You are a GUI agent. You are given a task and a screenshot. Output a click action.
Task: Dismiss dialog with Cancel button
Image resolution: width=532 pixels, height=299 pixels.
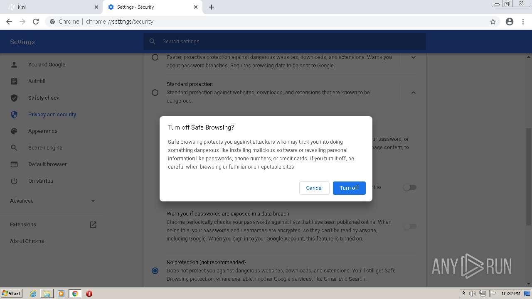[314, 188]
